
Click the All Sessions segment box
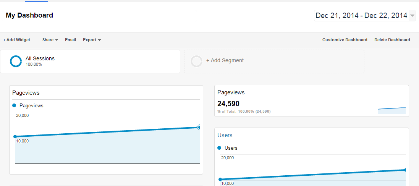click(90, 61)
